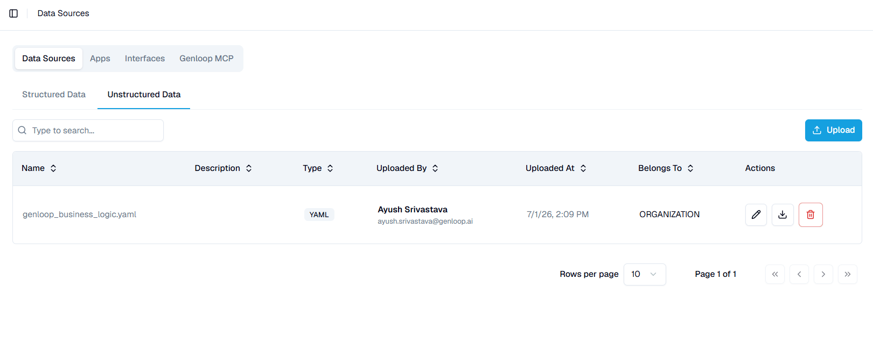The height and width of the screenshot is (343, 873).
Task: Toggle the sidebar panel icon
Action: (x=13, y=13)
